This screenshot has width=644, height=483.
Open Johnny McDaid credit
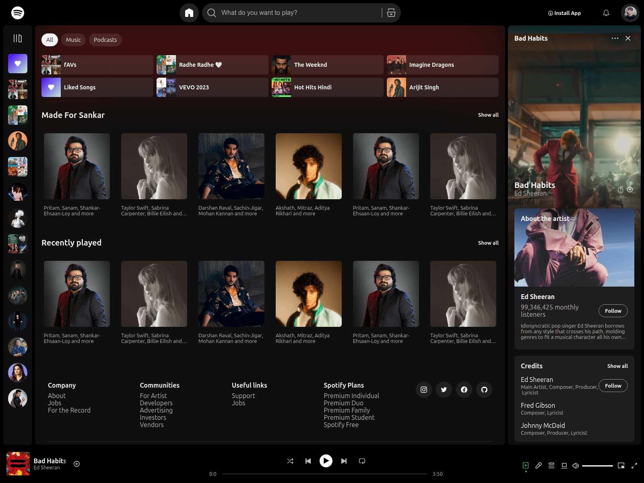(543, 426)
